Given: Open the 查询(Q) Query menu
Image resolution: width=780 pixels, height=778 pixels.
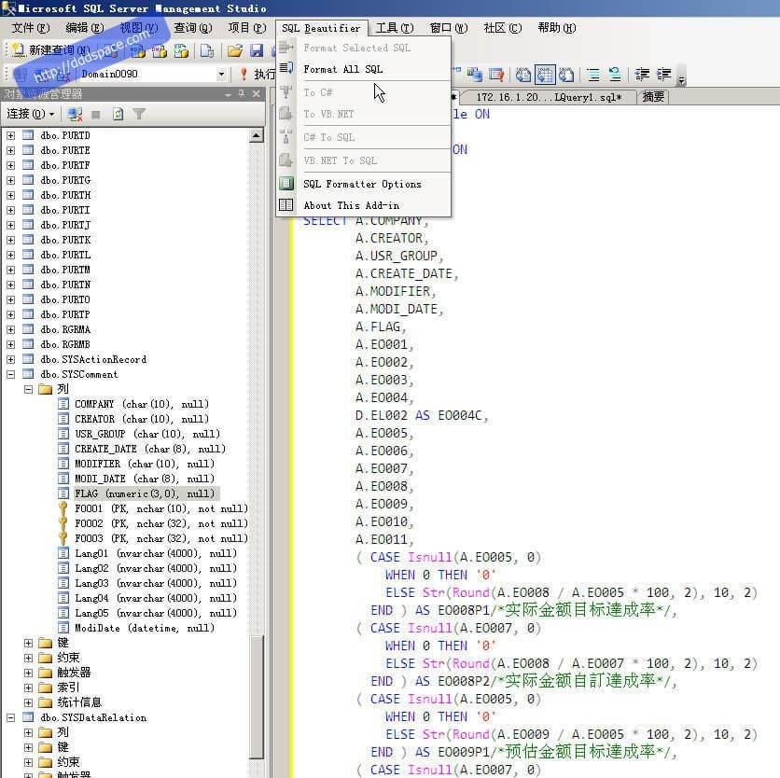Looking at the screenshot, I should (192, 28).
